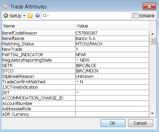Click the Value column header
The height and width of the screenshot is (132, 159).
tap(112, 26)
